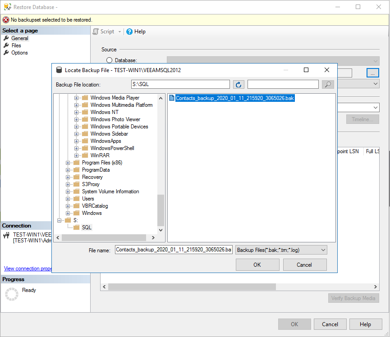Click the magnifier search icon button
Viewport: 390px width, 337px height.
[328, 85]
